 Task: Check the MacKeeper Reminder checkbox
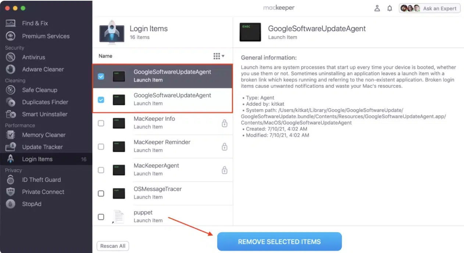101,147
